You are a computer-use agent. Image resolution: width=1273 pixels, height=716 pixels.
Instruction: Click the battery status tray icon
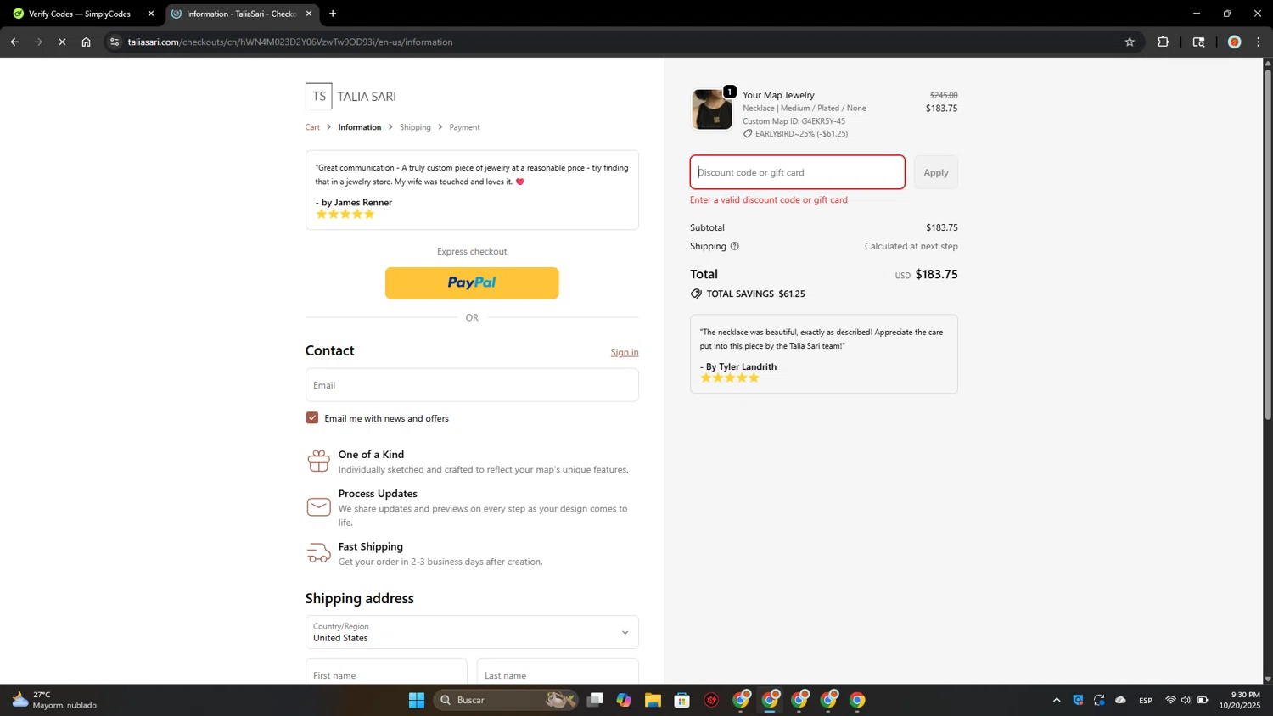pyautogui.click(x=1203, y=700)
